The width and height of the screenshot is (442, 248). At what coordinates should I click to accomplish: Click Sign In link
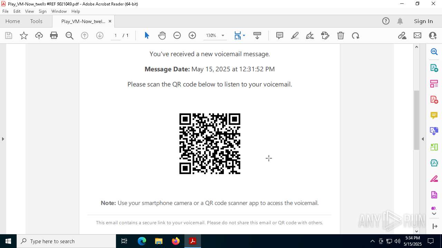pyautogui.click(x=423, y=21)
